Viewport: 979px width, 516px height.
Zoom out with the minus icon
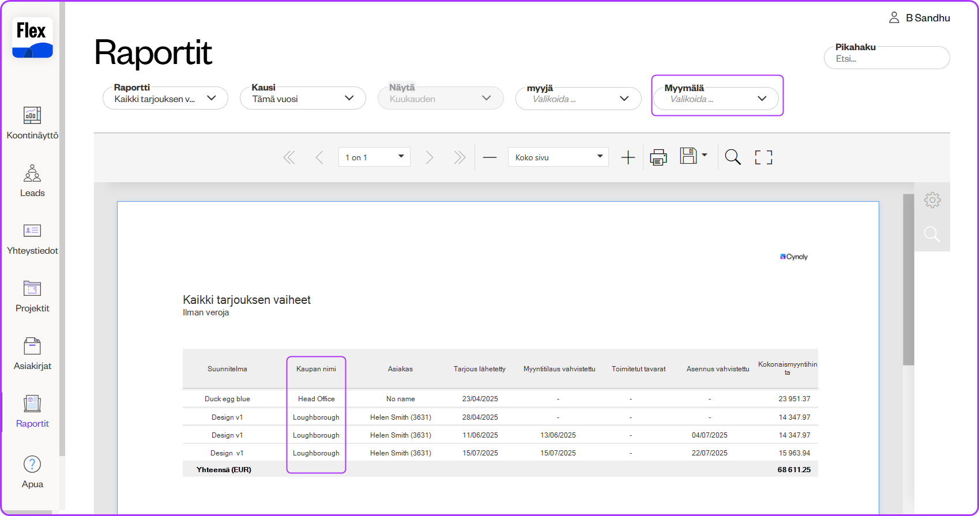click(489, 157)
